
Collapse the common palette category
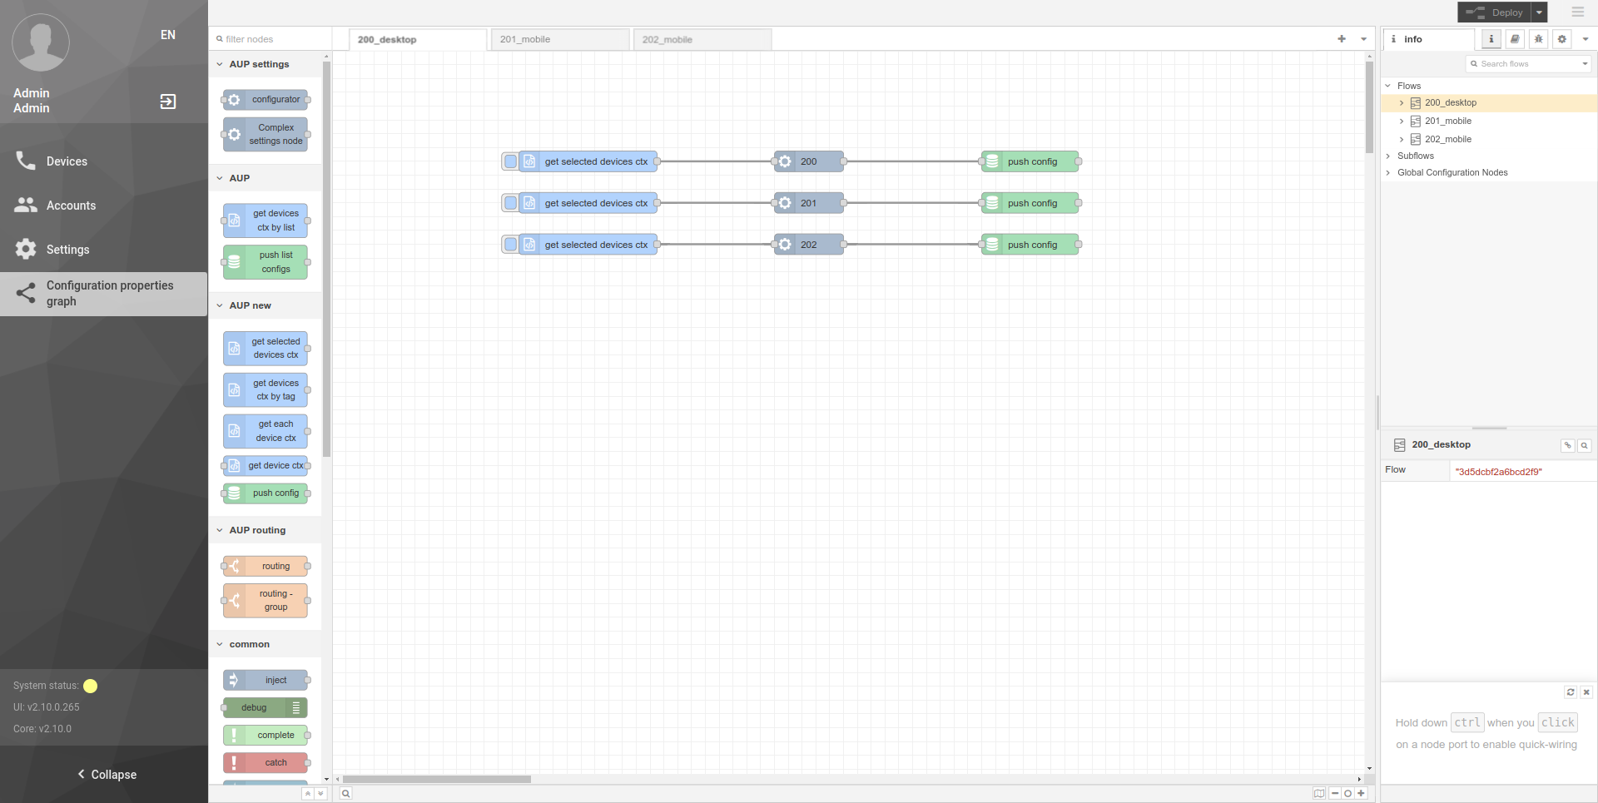point(265,644)
